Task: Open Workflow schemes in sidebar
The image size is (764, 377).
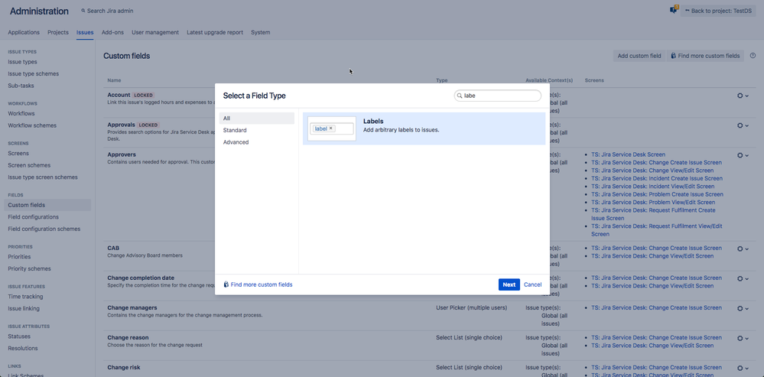Action: 32,125
